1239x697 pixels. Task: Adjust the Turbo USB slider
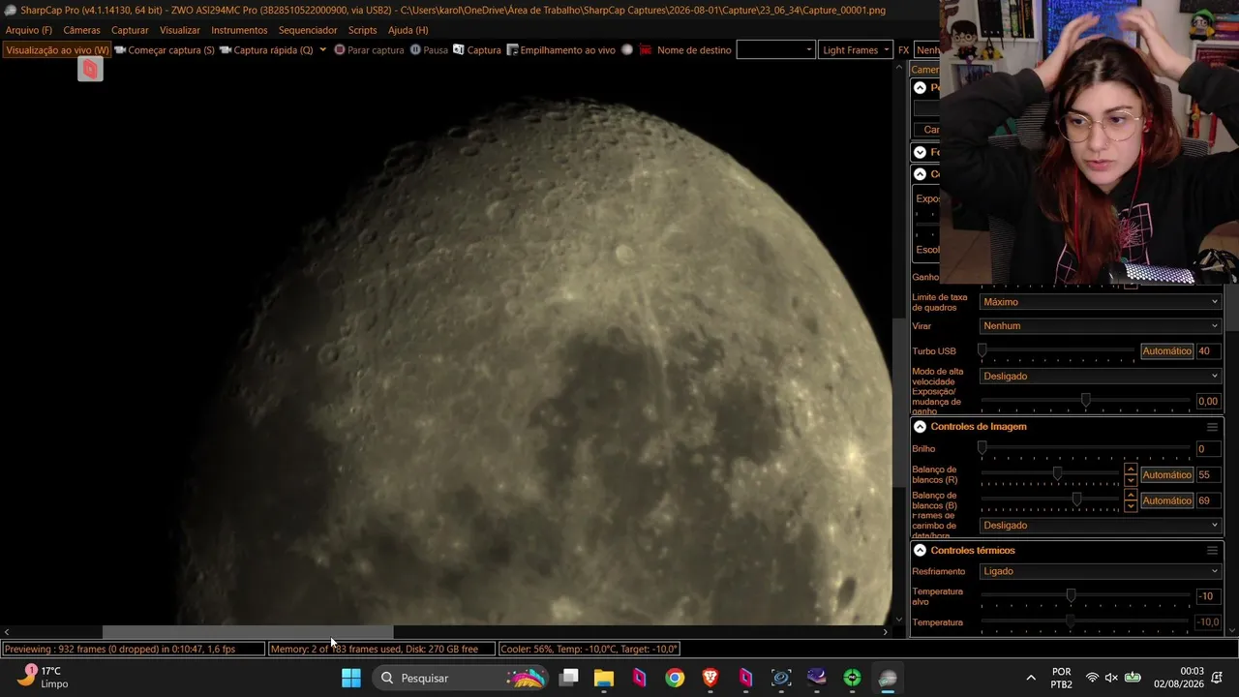1058,350
